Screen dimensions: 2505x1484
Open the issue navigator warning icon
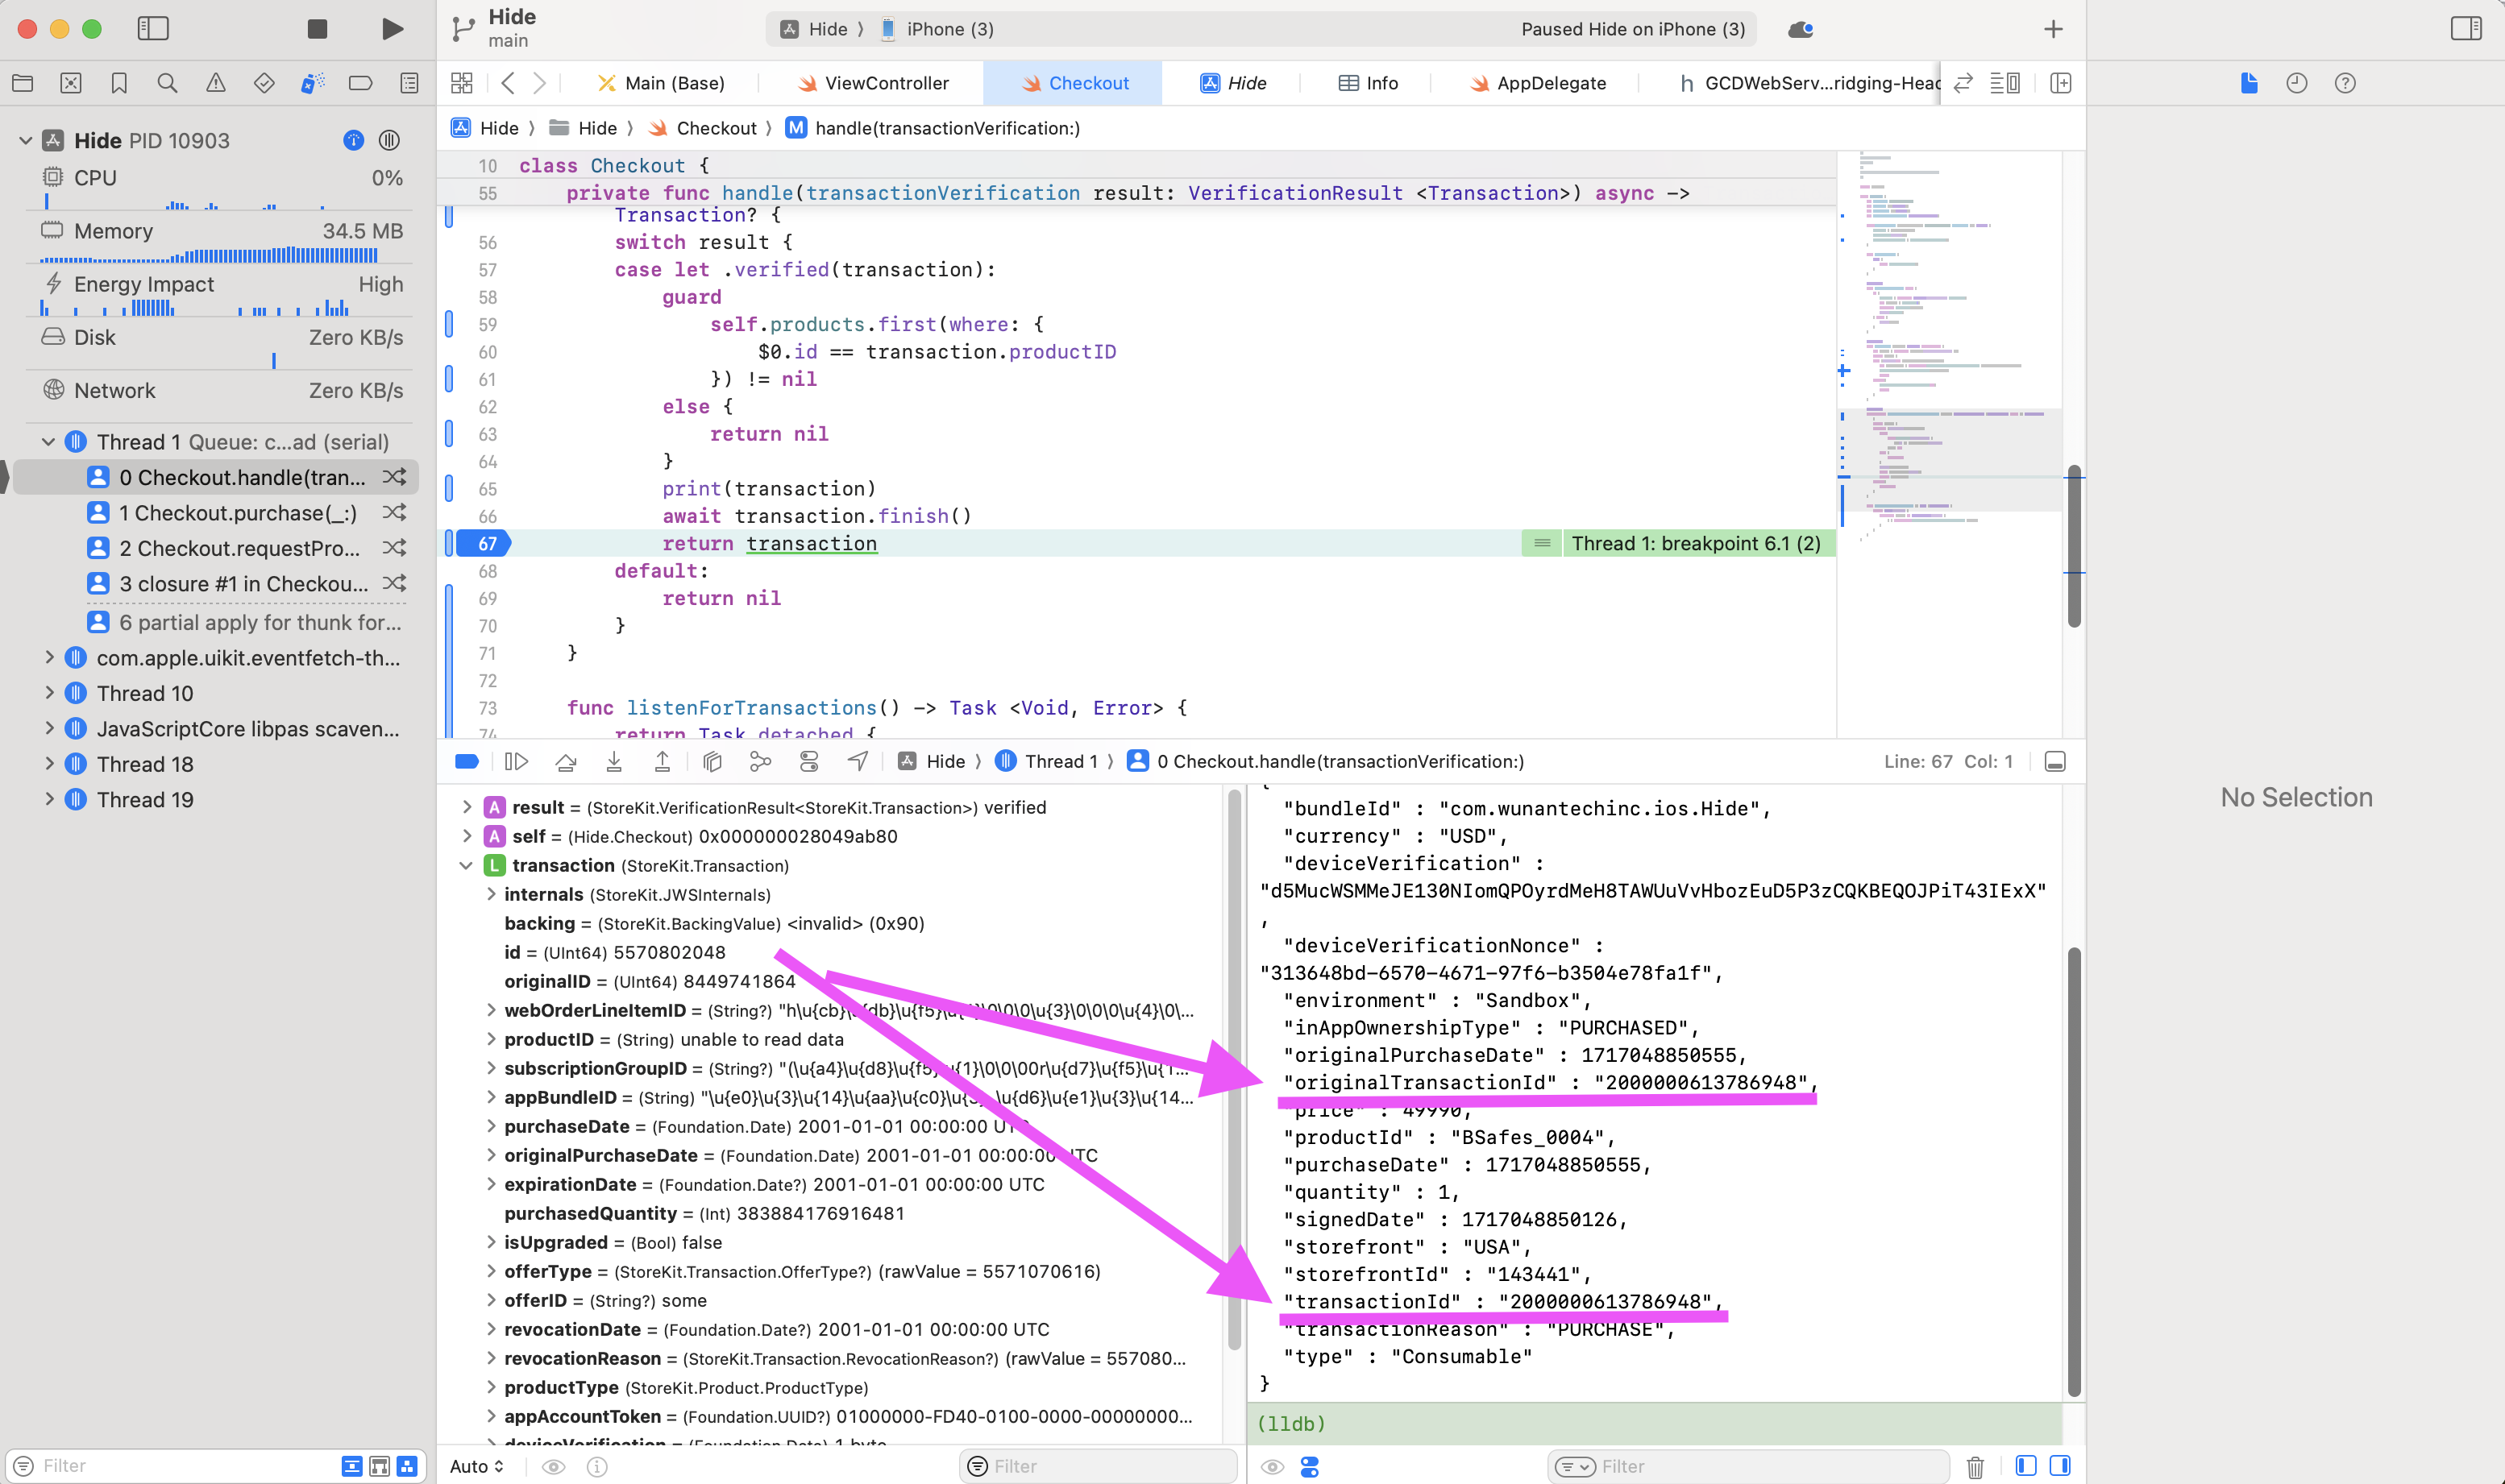(x=215, y=83)
